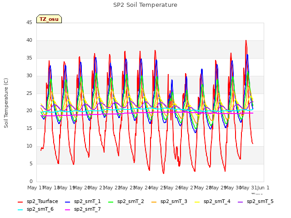The image size is (291, 218).
Task: Click the Jun 1 x-axis label
Action: [263, 188]
